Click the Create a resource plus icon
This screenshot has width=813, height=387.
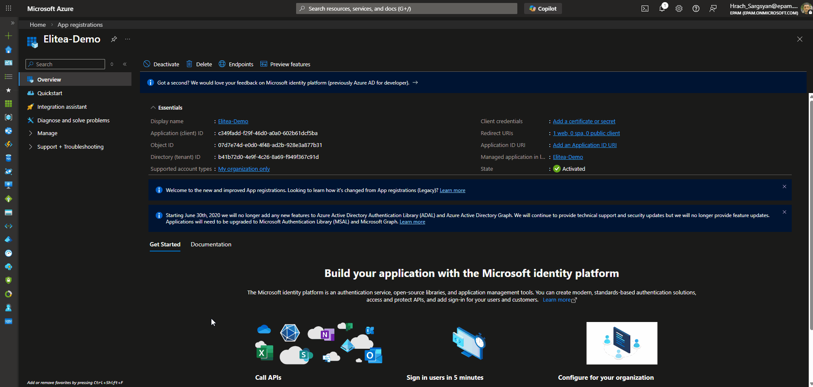click(9, 36)
